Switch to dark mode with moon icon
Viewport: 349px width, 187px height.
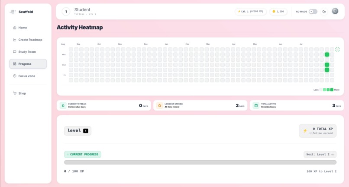(324, 12)
